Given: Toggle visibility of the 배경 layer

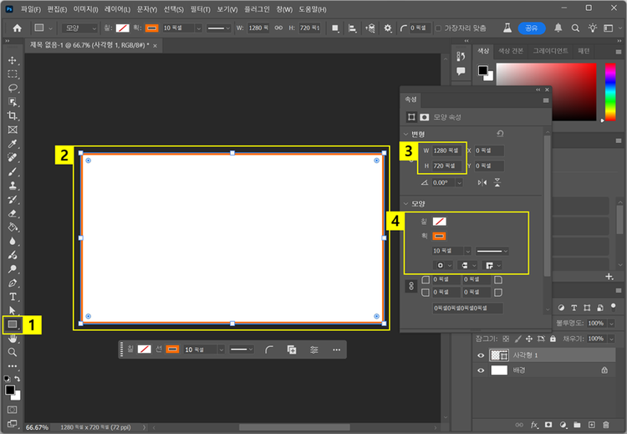Looking at the screenshot, I should (480, 370).
